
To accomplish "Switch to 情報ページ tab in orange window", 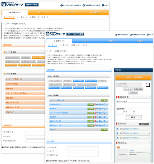I will (x=68, y=13).
